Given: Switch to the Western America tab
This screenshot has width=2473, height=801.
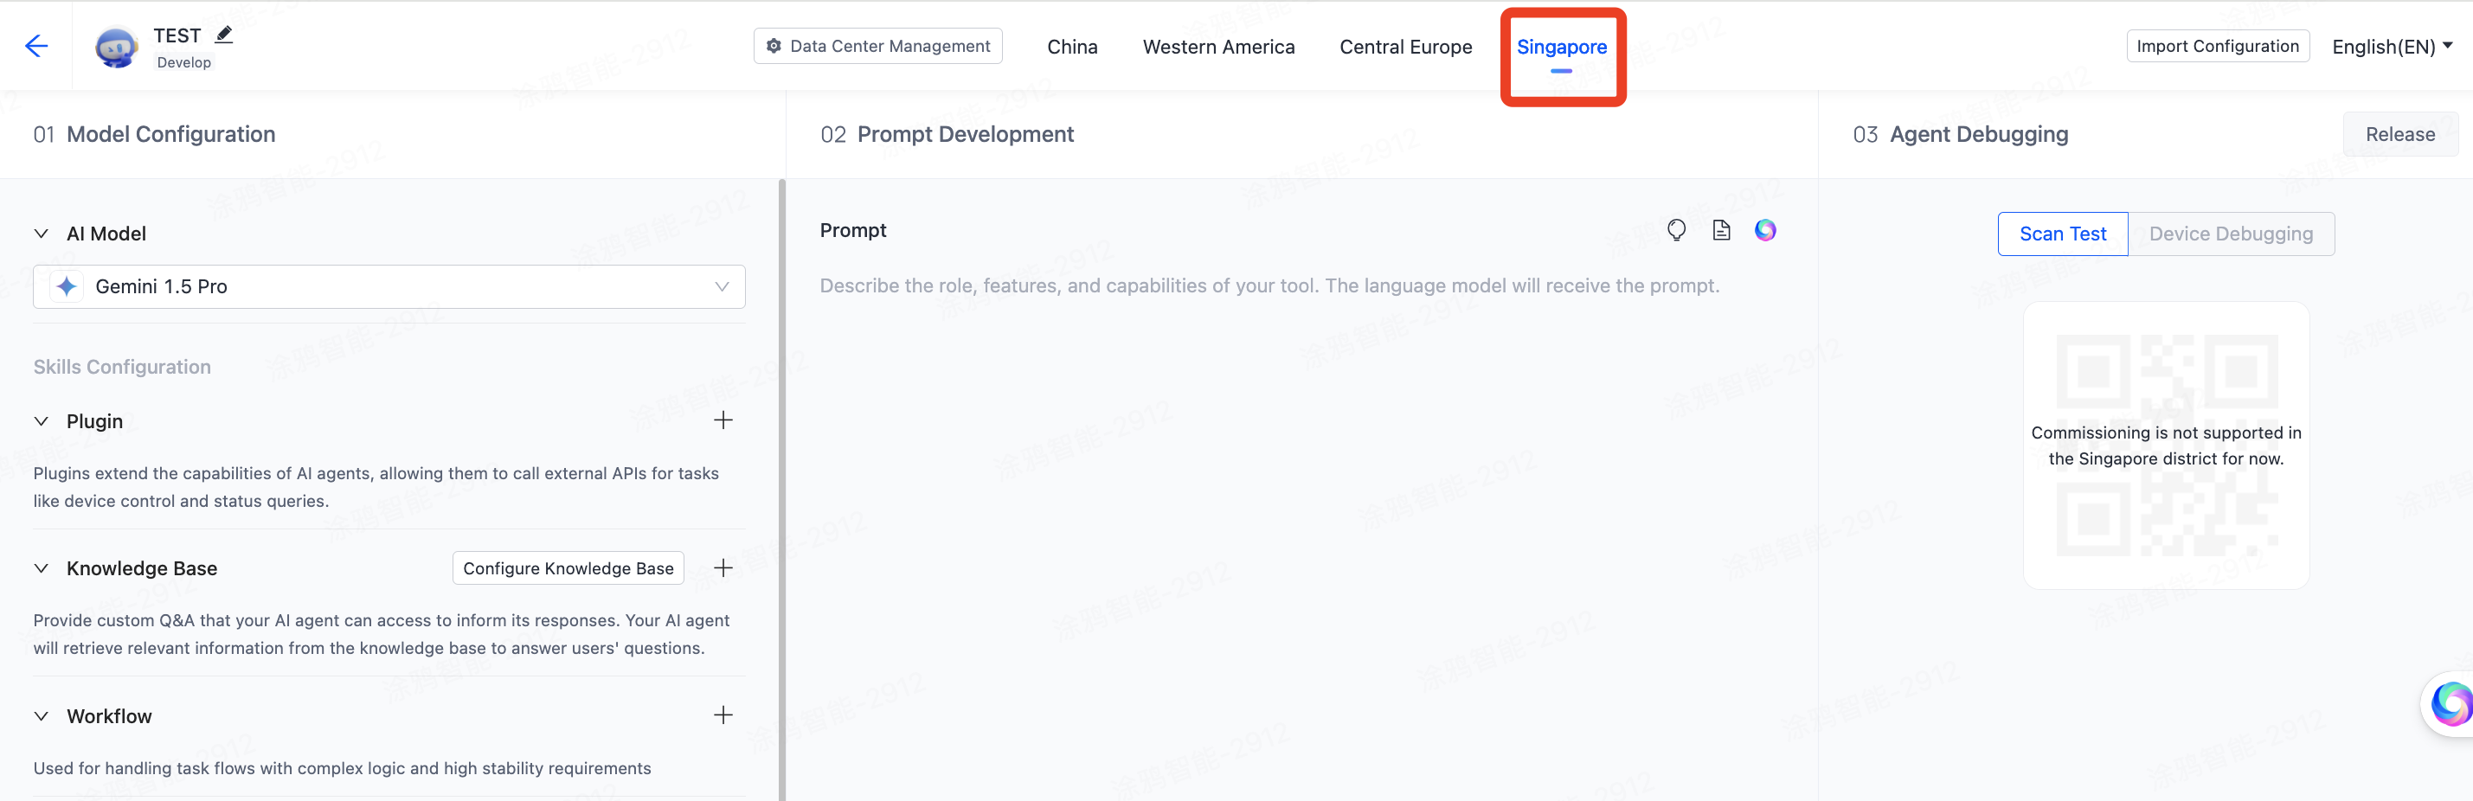Looking at the screenshot, I should point(1218,46).
